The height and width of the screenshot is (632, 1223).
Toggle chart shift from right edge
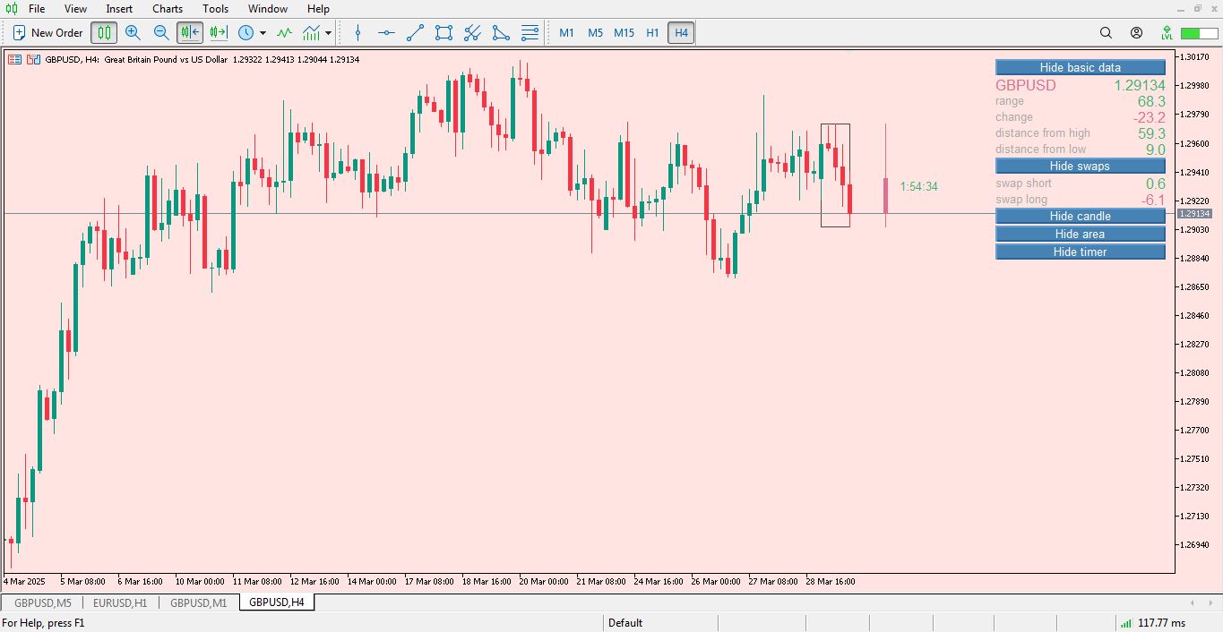[218, 32]
